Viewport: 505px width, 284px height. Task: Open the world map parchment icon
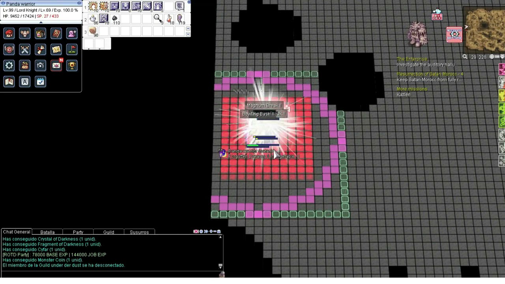(56, 49)
